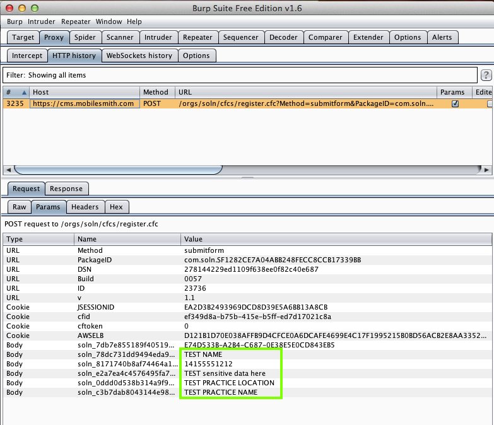The width and height of the screenshot is (494, 425).
Task: Select the Method submitform parameter row
Action: pos(247,250)
